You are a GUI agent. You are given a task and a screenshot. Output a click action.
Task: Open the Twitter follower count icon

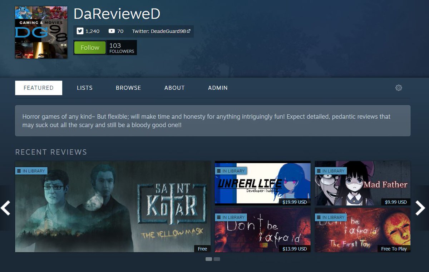80,31
